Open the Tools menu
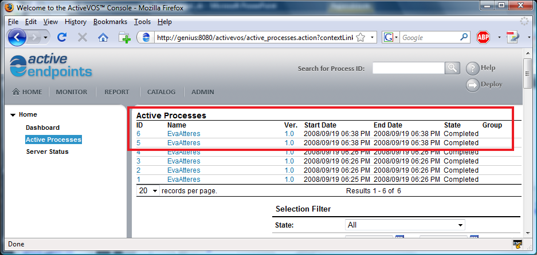Image resolution: width=537 pixels, height=255 pixels. (142, 22)
